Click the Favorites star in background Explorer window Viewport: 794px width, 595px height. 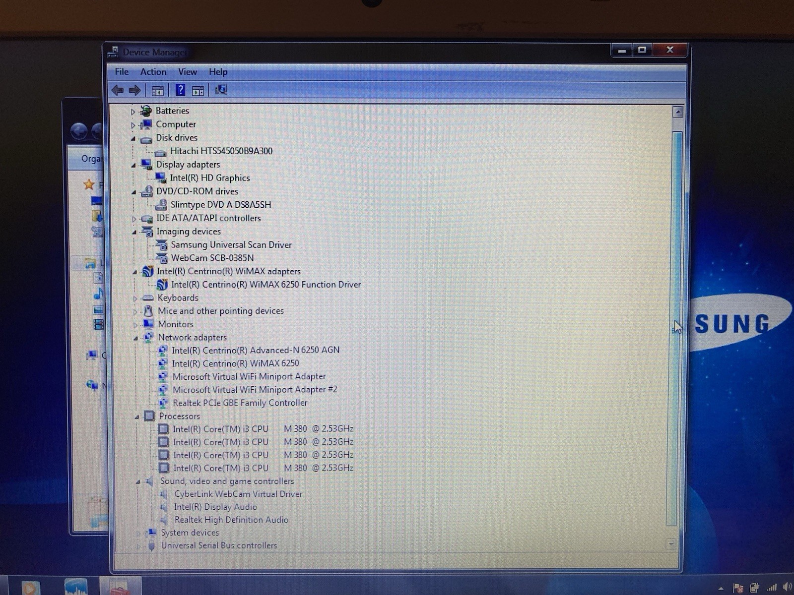click(x=89, y=185)
